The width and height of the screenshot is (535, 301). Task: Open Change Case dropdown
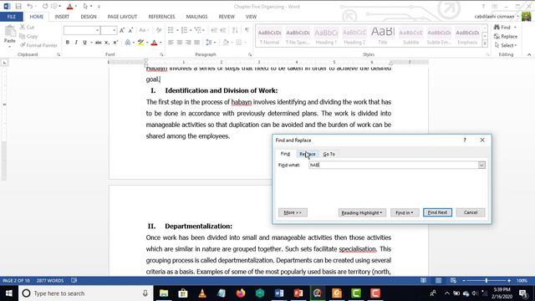pos(143,30)
